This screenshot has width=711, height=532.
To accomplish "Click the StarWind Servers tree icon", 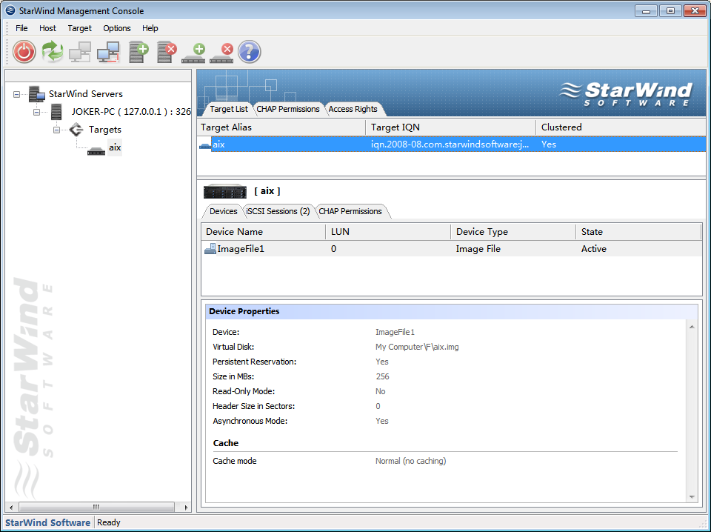I will tap(37, 94).
